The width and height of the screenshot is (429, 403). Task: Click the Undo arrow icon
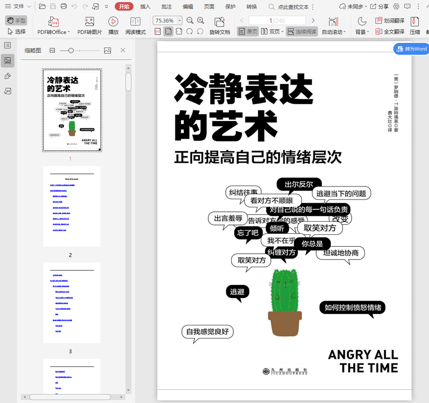tap(74, 6)
